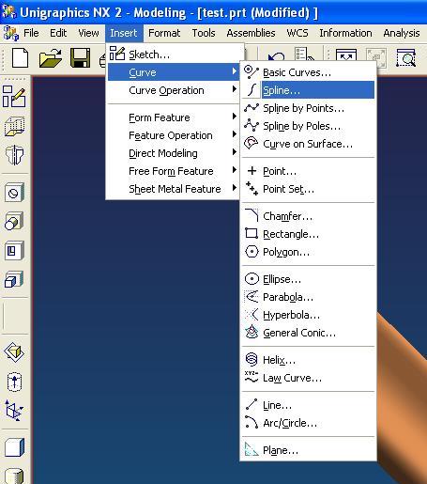This screenshot has height=484, width=427.
Task: Choose Law Curve... command
Action: coord(309,378)
